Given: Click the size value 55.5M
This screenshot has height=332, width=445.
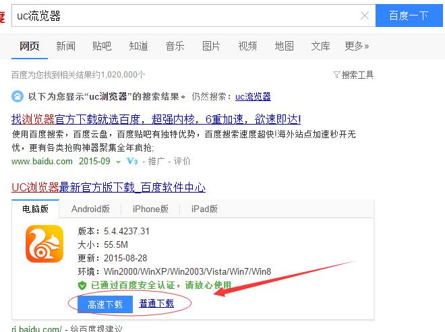Looking at the screenshot, I should click(116, 244).
